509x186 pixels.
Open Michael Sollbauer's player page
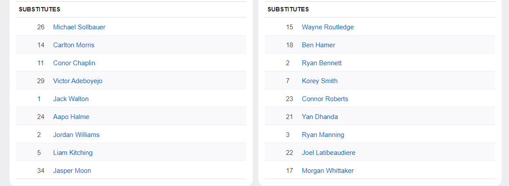(79, 27)
